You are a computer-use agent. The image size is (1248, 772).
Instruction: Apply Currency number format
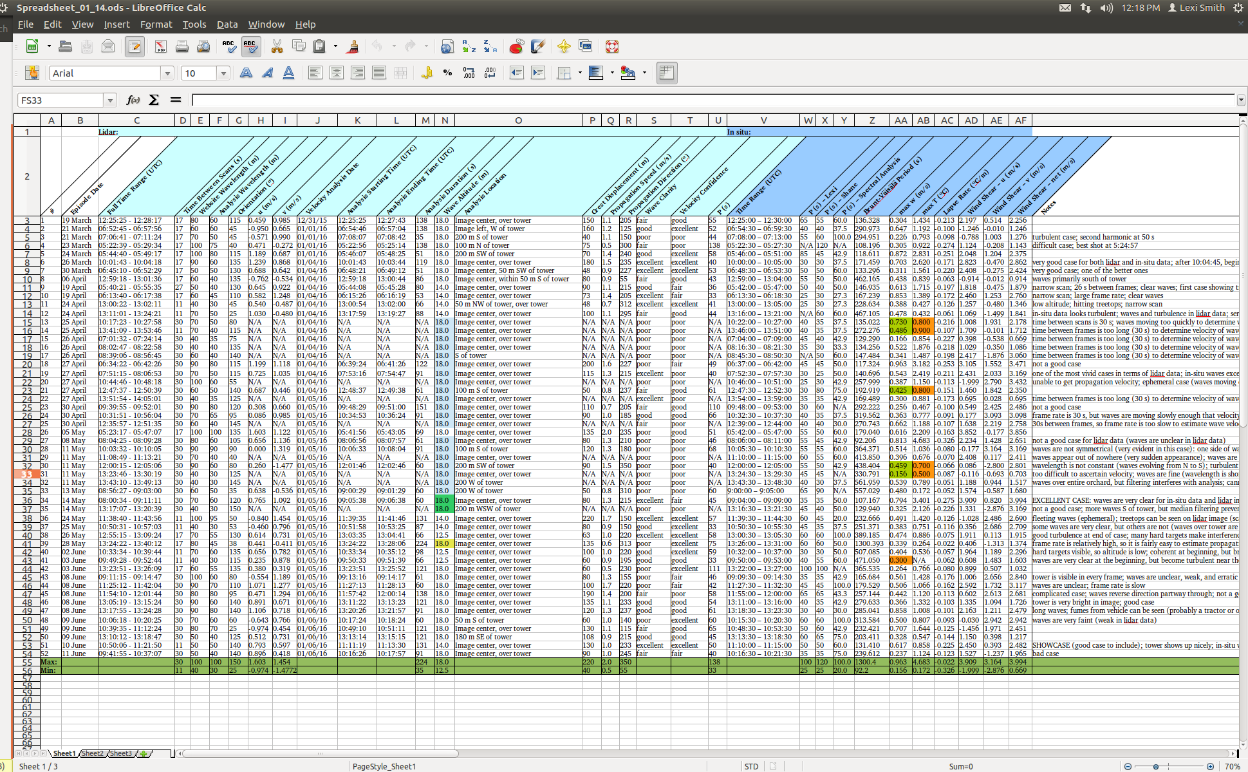point(426,73)
